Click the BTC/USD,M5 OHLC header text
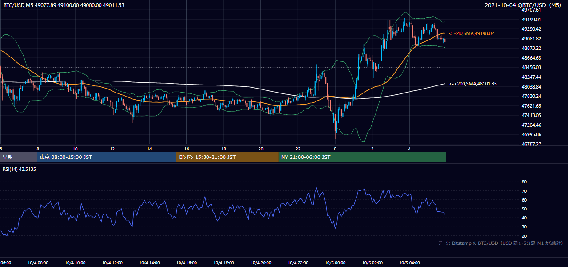Screen dimensions: 568x267 [64, 5]
